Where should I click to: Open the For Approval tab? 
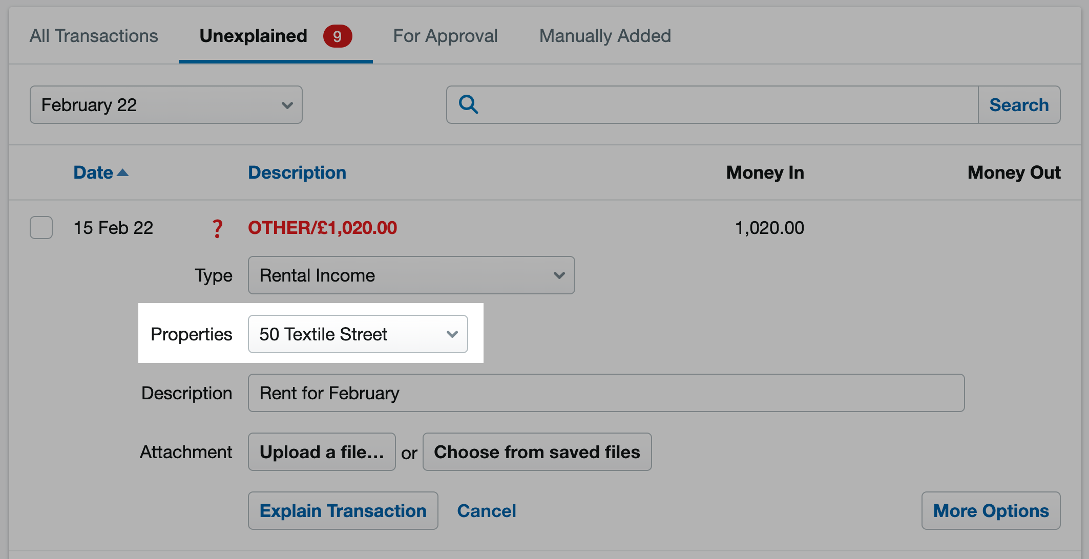pyautogui.click(x=445, y=36)
